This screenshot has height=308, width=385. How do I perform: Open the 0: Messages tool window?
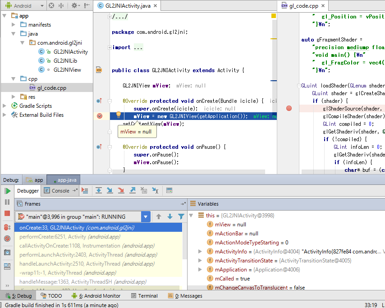185,296
